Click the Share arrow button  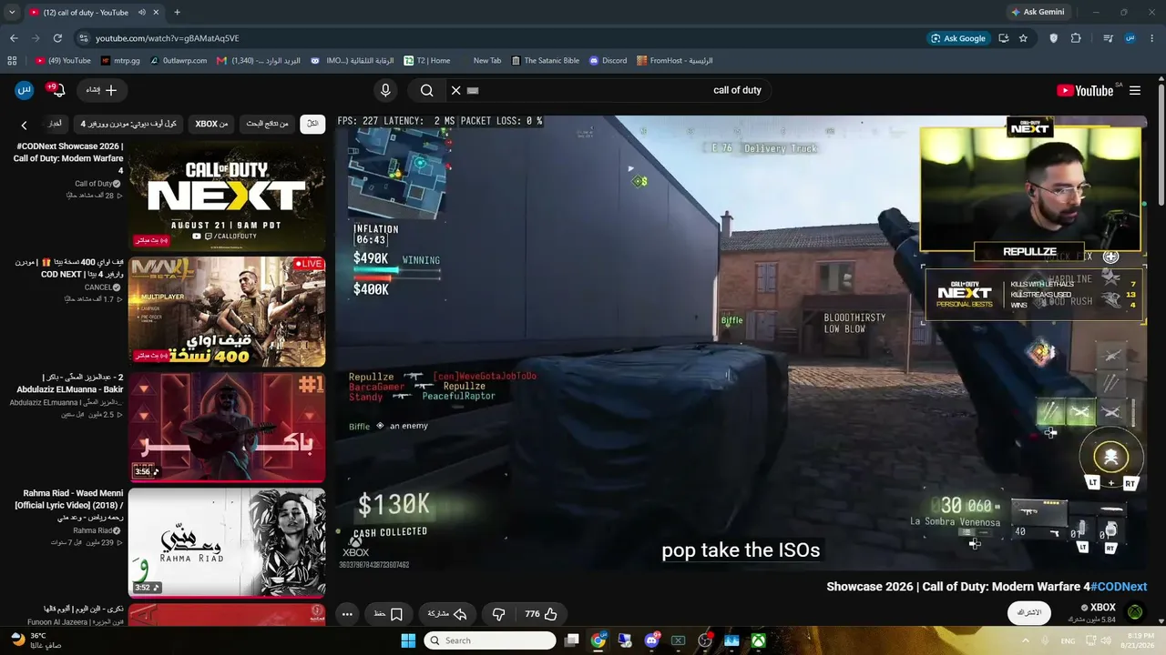click(447, 614)
